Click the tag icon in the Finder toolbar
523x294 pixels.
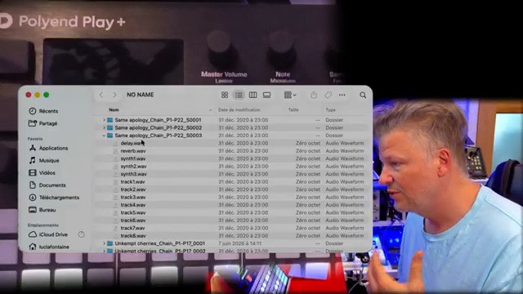click(x=328, y=95)
